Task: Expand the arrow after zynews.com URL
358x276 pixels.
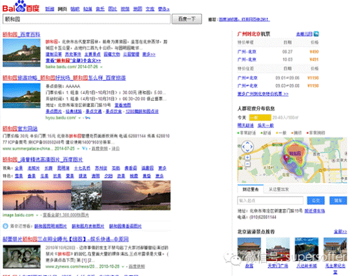Action: point(123,267)
